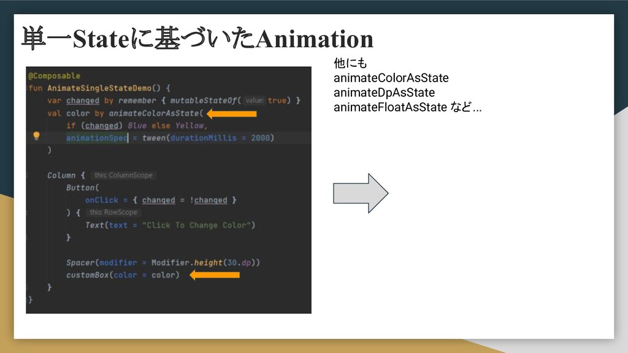628x353 pixels.
Task: Click 'mutableStateOf' in the var line
Action: pos(204,101)
